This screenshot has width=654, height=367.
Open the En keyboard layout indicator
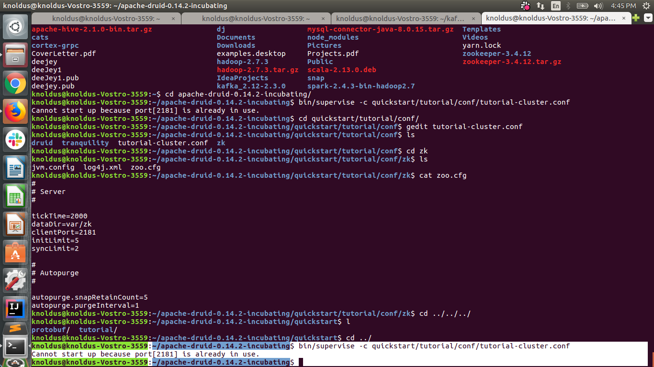coord(555,6)
